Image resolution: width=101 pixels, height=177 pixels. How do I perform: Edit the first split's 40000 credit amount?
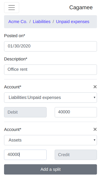click(x=76, y=112)
